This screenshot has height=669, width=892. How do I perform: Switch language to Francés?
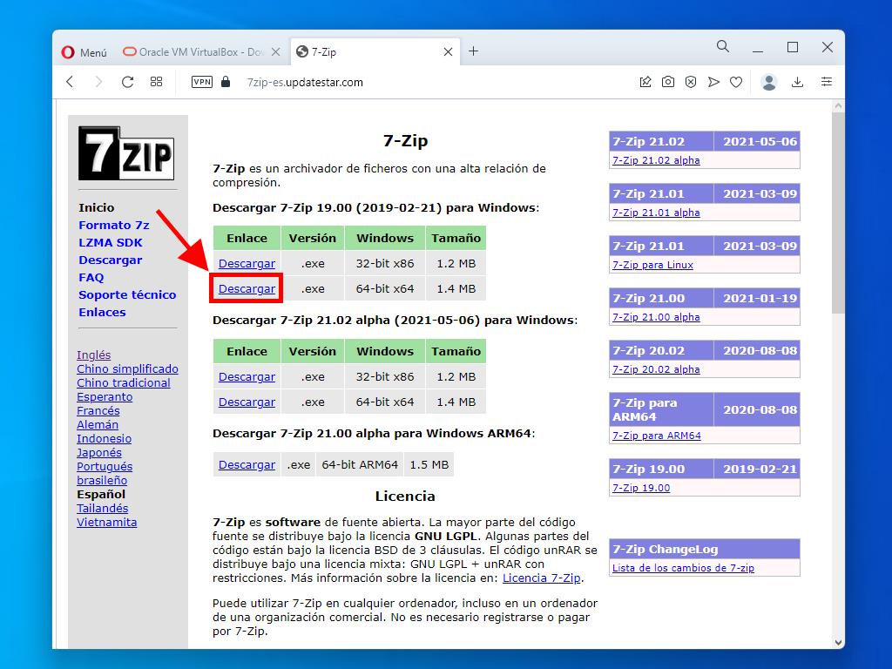point(98,411)
